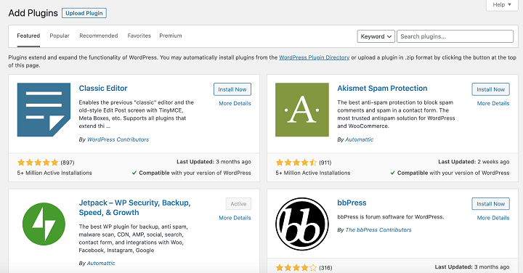Open More Details for bbPress
Viewport: 523px width, 273px height.
[493, 218]
